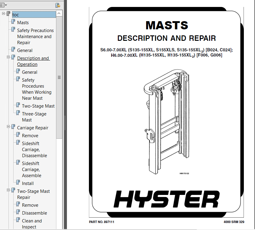Click Sideshift Carriage Assemble icon
This screenshot has width=255, height=230.
click(18, 163)
